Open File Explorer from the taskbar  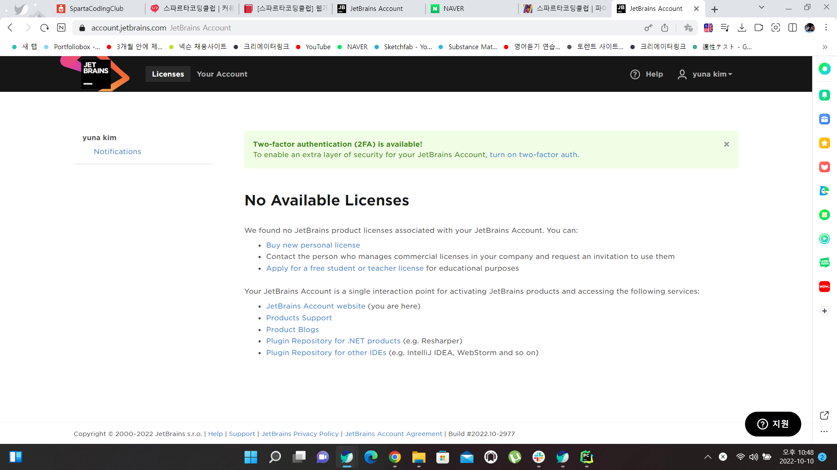click(419, 457)
